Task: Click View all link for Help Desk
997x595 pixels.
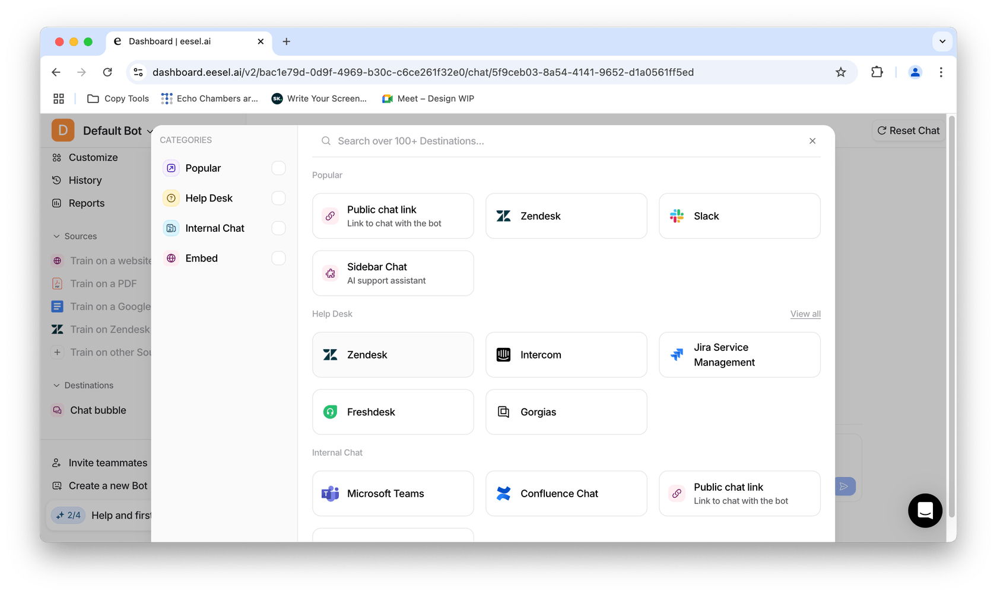Action: click(805, 314)
